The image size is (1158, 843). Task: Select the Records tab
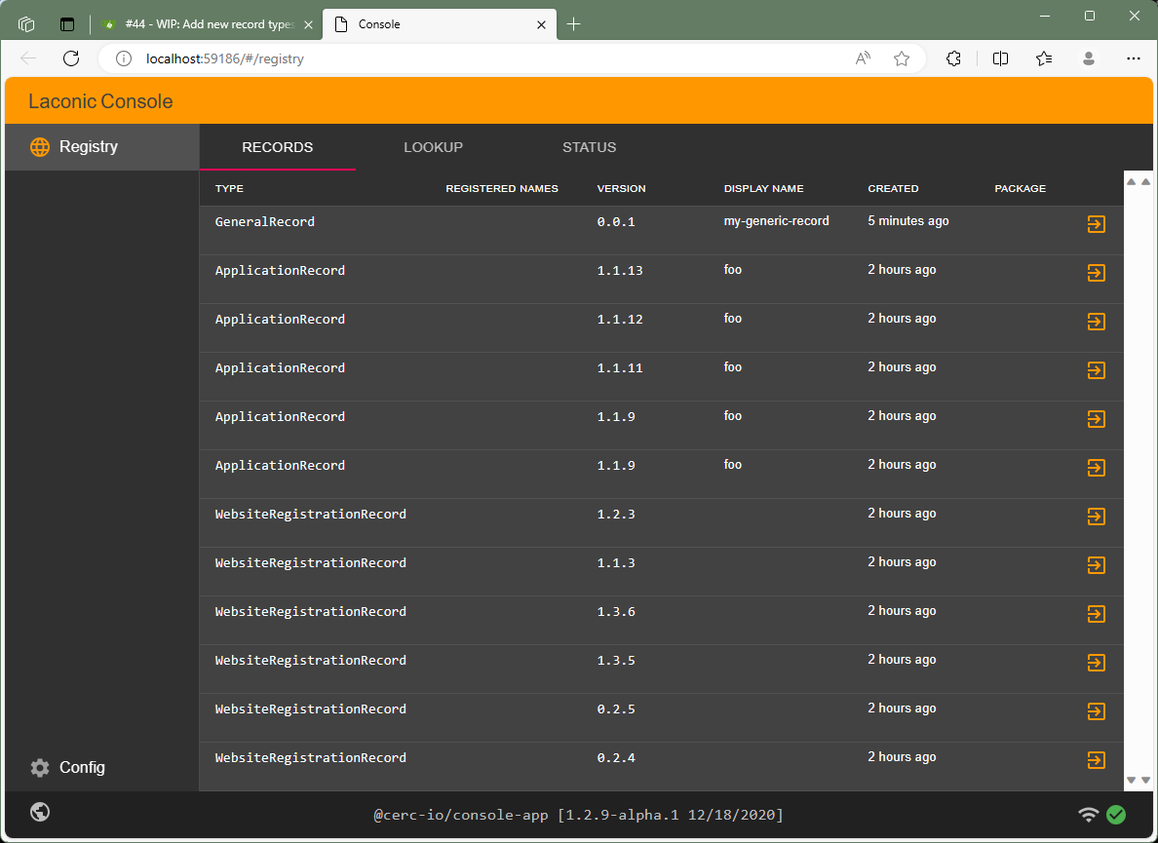click(x=277, y=147)
